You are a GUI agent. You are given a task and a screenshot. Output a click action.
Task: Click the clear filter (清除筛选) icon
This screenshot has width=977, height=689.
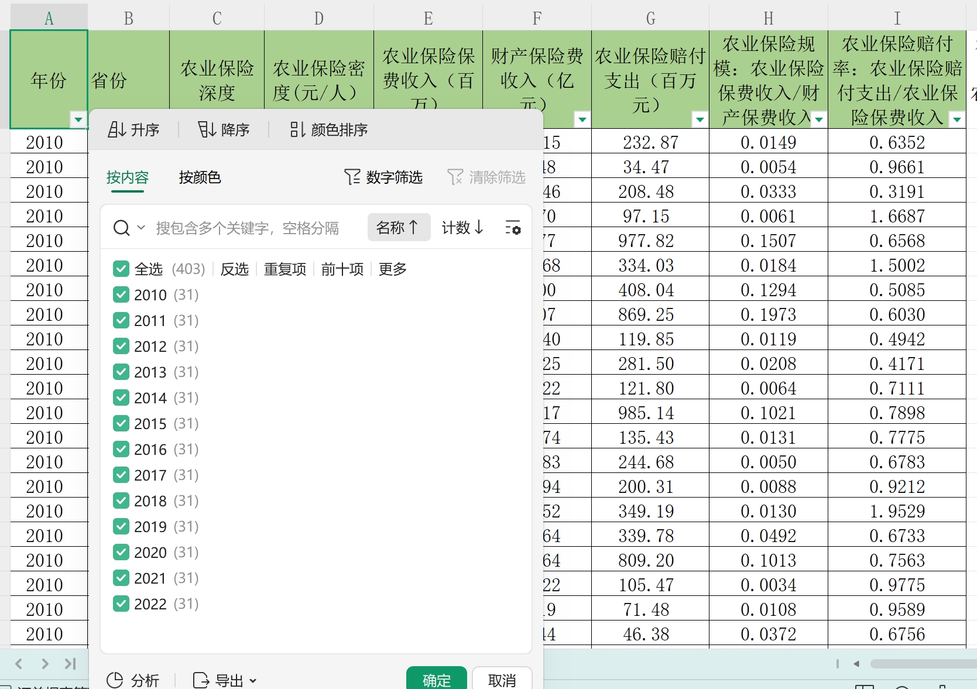click(455, 177)
